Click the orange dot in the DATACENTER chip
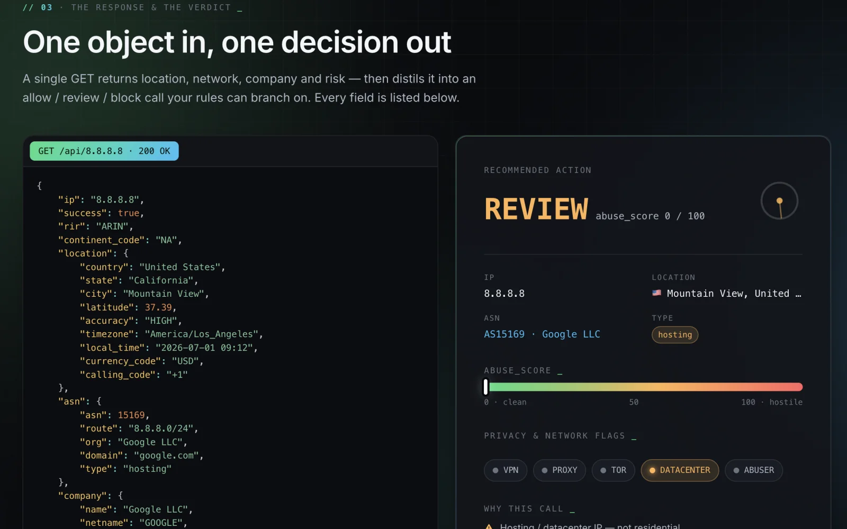 (652, 470)
